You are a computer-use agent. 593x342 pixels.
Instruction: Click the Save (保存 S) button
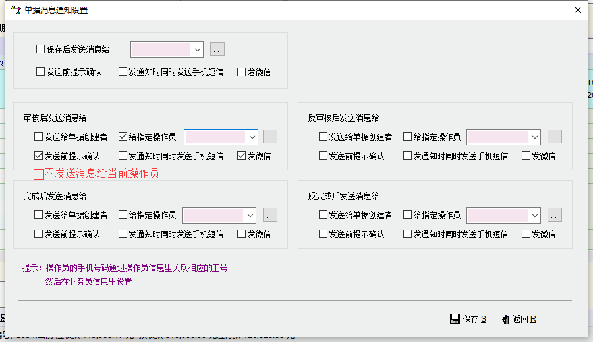[x=468, y=319]
